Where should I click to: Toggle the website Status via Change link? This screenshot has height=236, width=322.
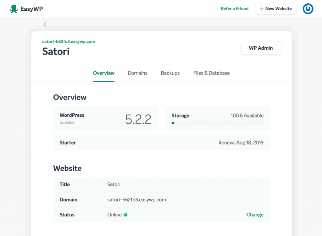pos(255,215)
